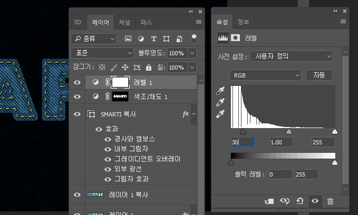Screen dimensions: 358x215
Task: Collapse Properties panel double-arrow icon
Action: point(335,11)
